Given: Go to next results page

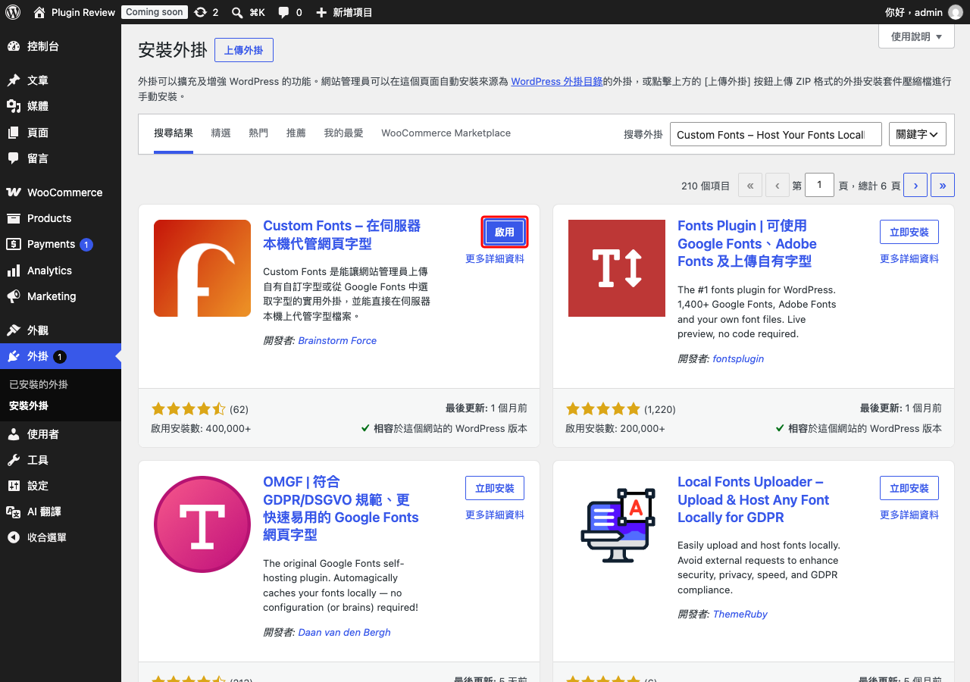Looking at the screenshot, I should tap(915, 185).
